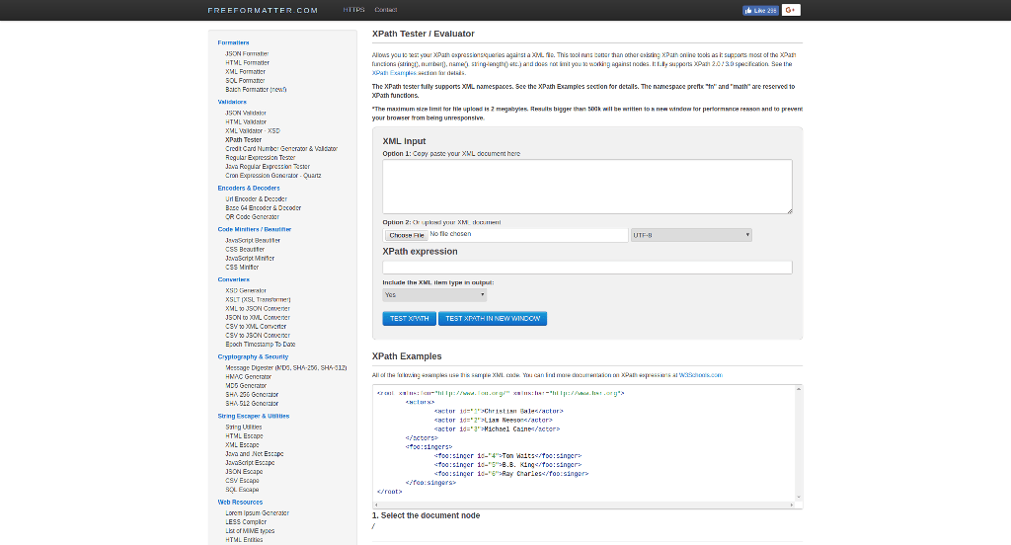Open JavaScript Beautifier link

click(253, 241)
